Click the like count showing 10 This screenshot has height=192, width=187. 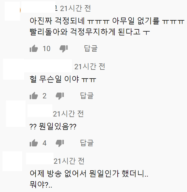tap(47, 49)
